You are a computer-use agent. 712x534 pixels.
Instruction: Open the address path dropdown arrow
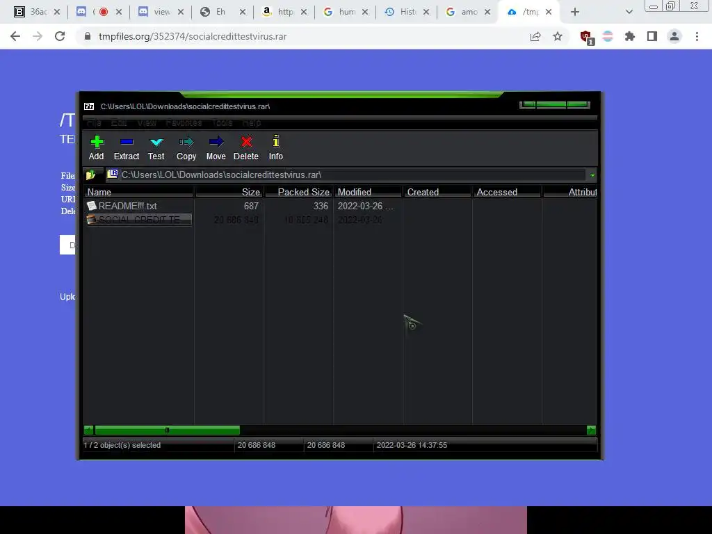click(592, 175)
